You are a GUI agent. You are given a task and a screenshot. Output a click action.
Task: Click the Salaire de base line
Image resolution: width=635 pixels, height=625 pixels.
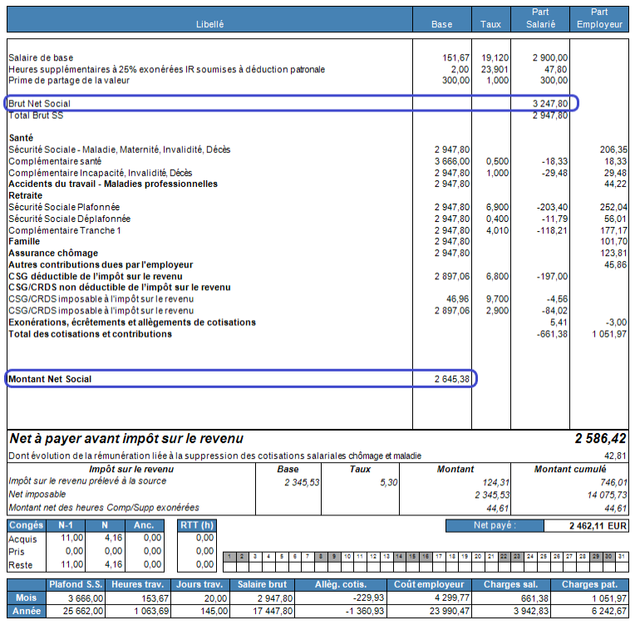coord(41,57)
